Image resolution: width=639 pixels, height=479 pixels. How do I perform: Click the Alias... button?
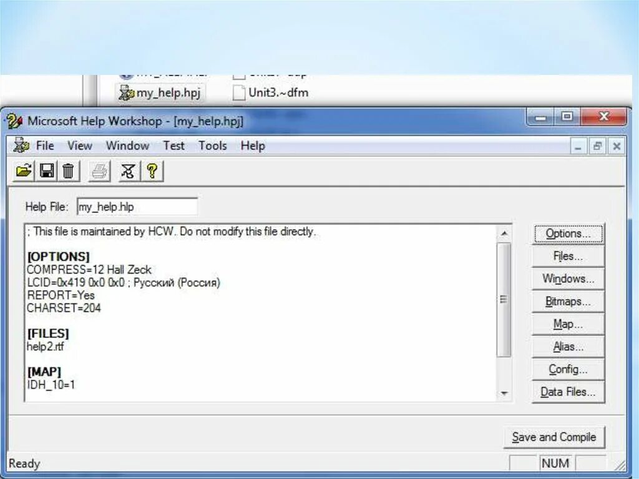point(568,347)
